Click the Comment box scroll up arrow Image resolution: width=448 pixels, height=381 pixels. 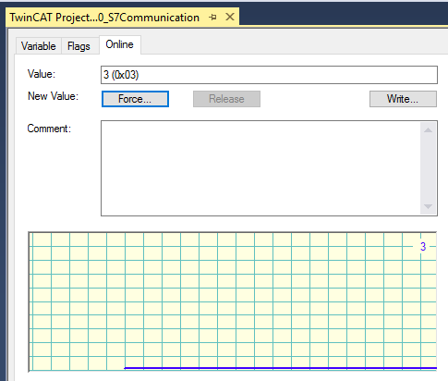click(428, 130)
